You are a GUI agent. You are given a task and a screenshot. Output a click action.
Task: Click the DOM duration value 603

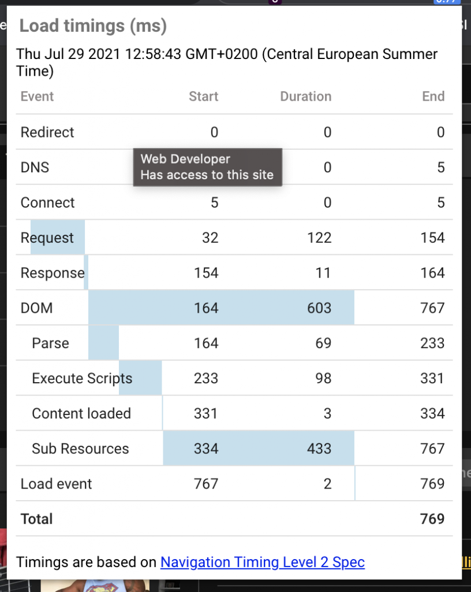(319, 308)
